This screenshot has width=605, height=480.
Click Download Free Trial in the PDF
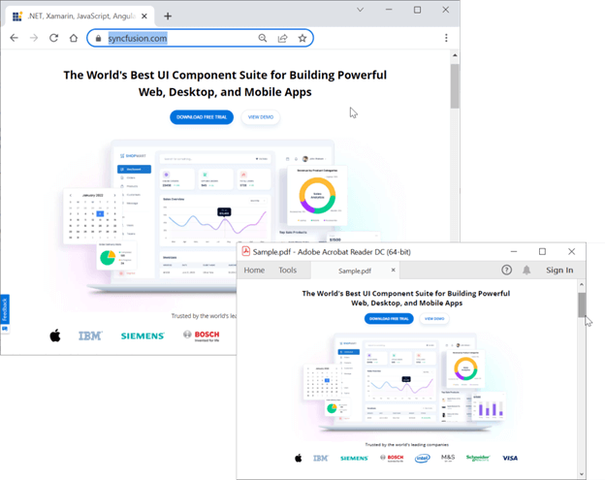click(389, 319)
